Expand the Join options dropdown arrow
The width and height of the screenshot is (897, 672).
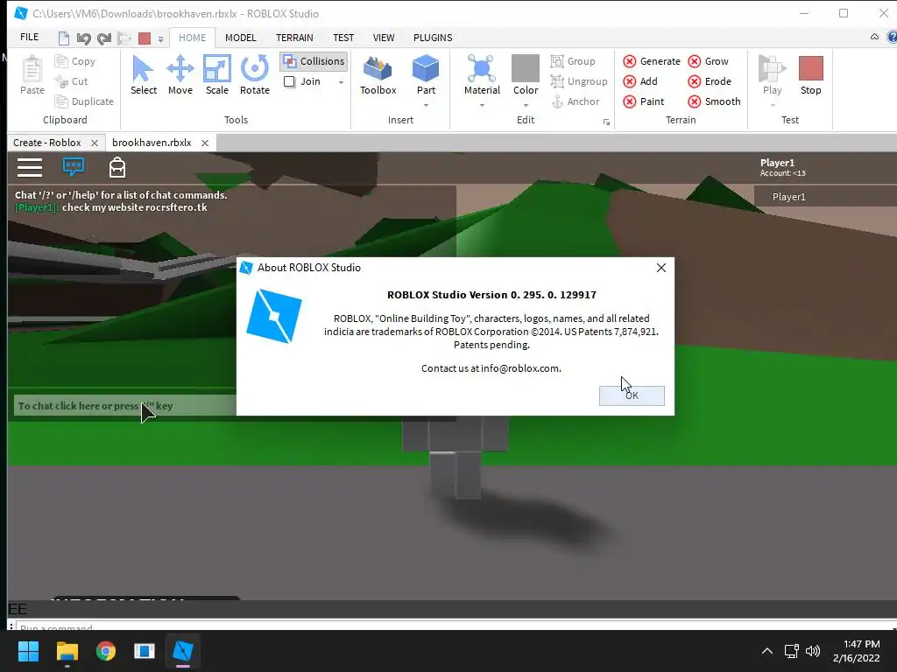pos(341,81)
